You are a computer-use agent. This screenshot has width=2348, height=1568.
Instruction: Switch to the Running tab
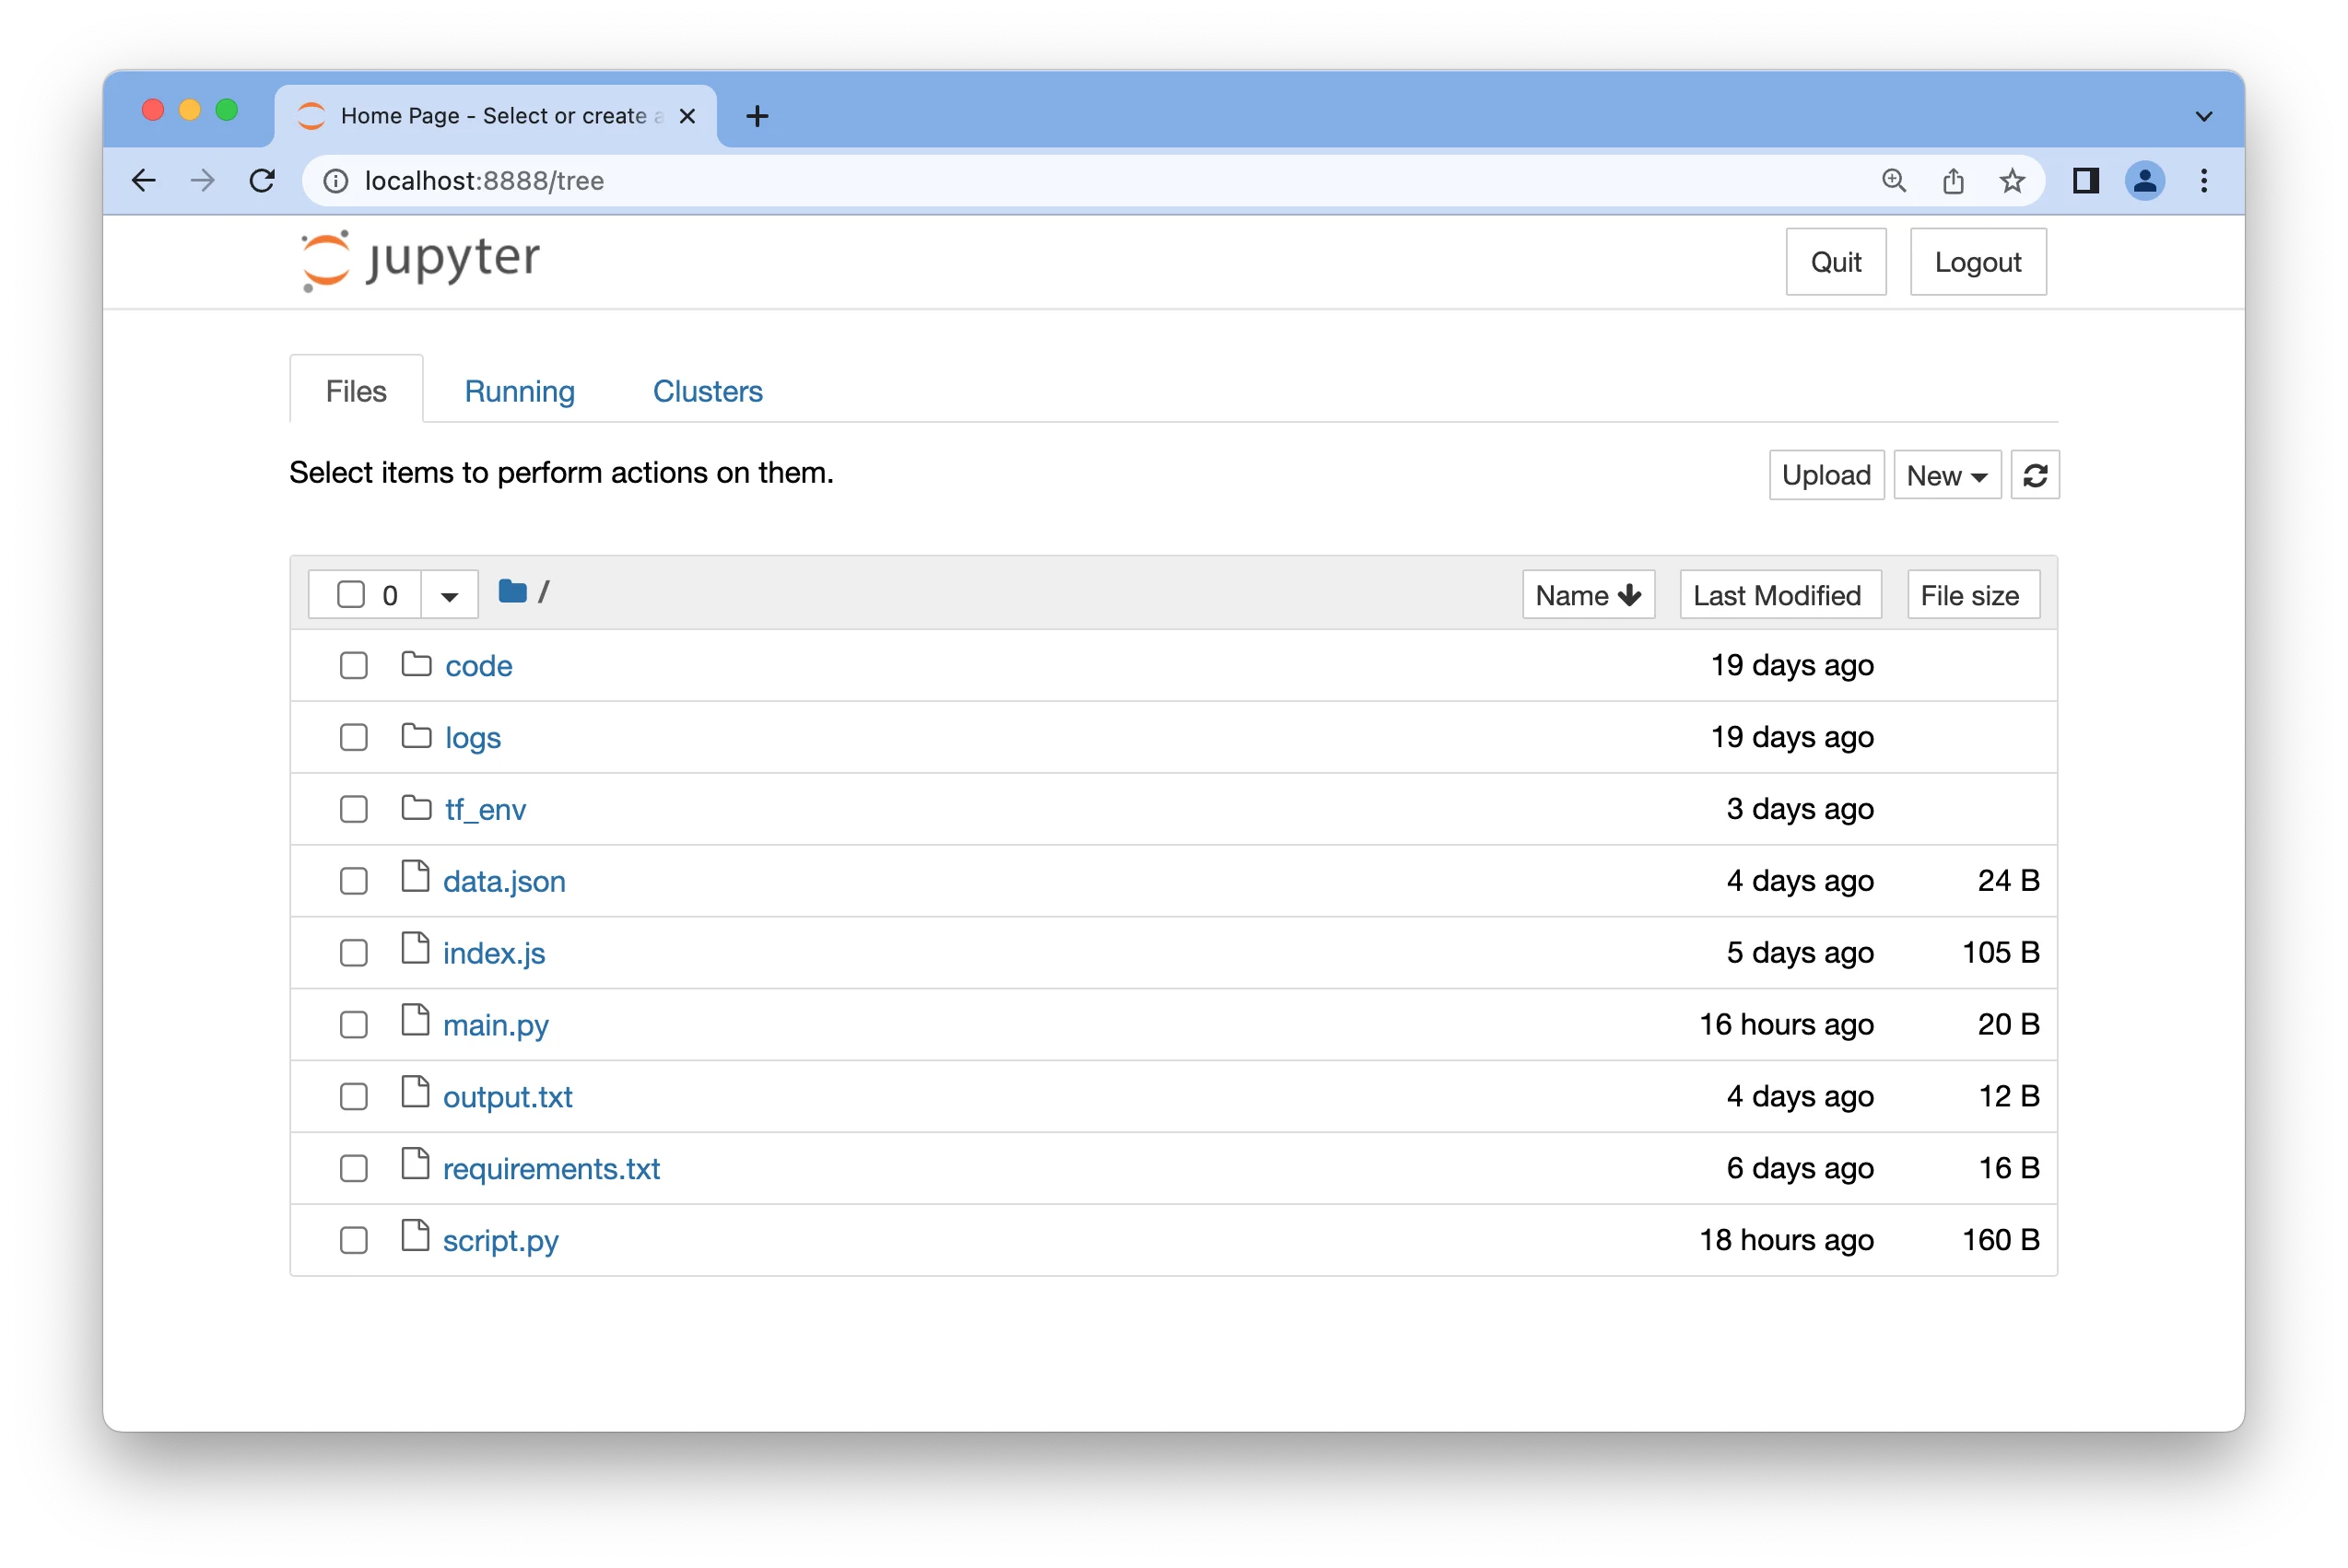(520, 389)
